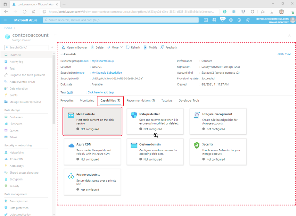The height and width of the screenshot is (216, 296).
Task: Click the Home breadcrumb link
Action: point(8,28)
